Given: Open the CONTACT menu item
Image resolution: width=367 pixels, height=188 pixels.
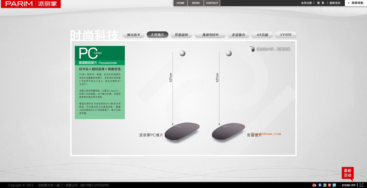Looking at the screenshot, I should (x=212, y=3).
